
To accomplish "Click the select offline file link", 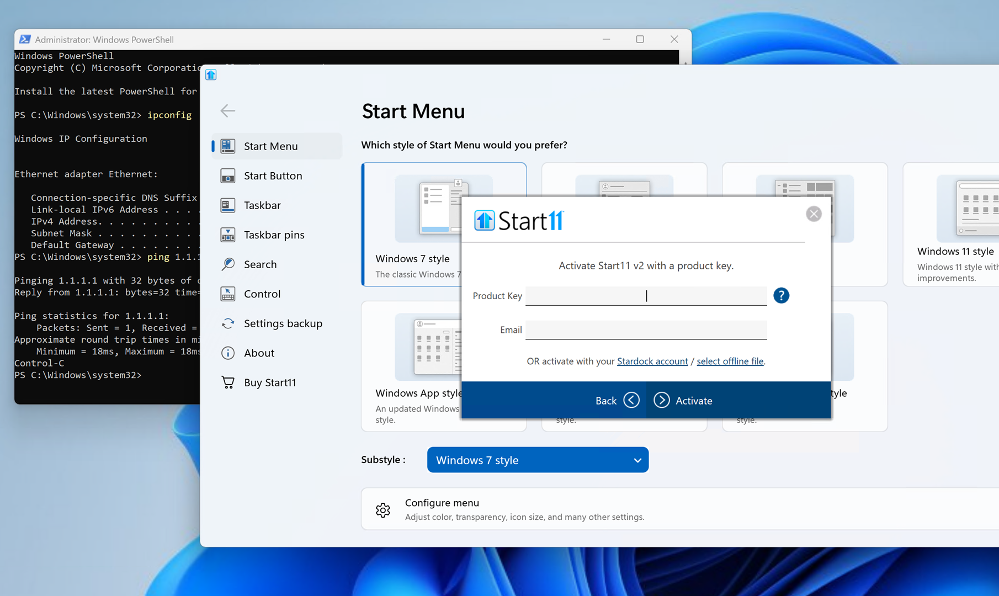I will coord(730,361).
